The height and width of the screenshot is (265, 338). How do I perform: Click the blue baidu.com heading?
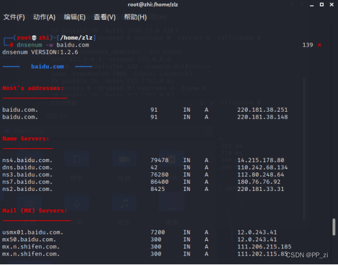pyautogui.click(x=47, y=66)
